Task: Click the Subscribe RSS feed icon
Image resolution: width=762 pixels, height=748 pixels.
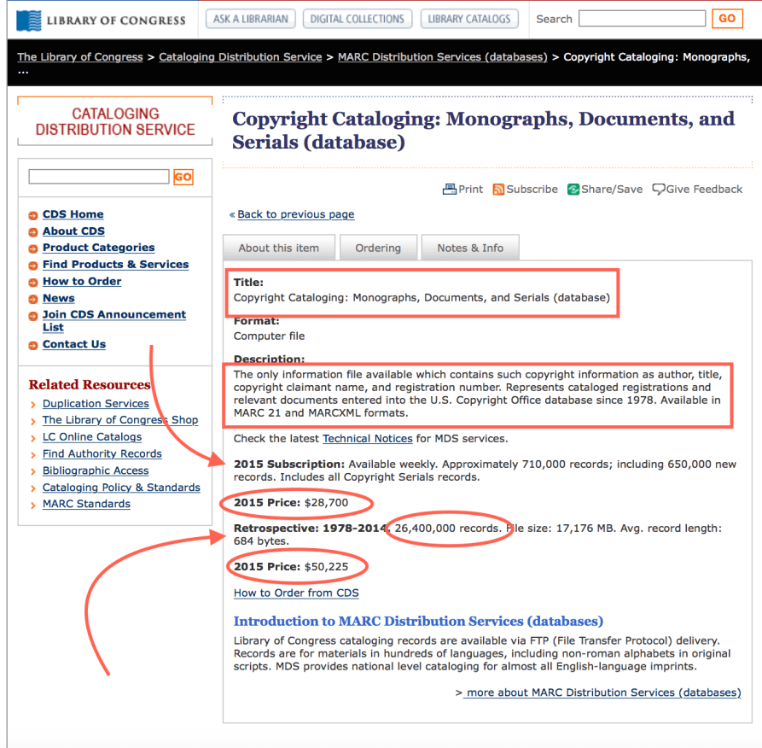Action: click(x=498, y=190)
